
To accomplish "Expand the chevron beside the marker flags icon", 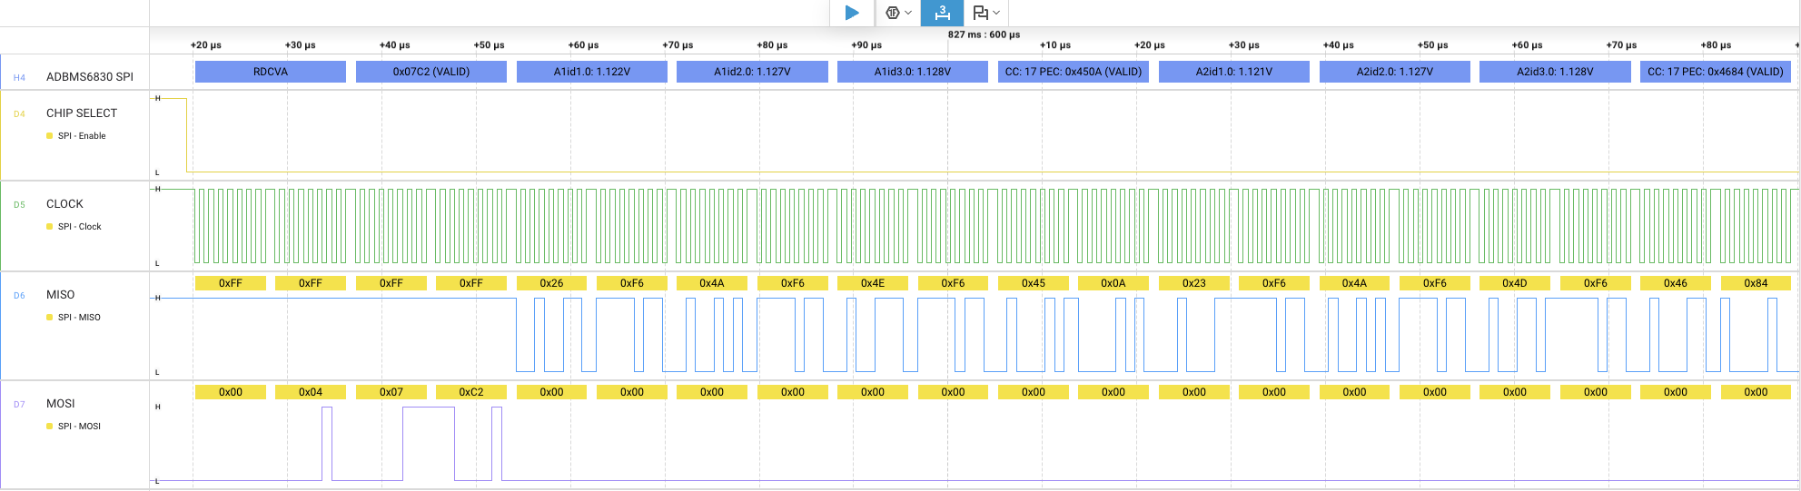I will [x=996, y=13].
